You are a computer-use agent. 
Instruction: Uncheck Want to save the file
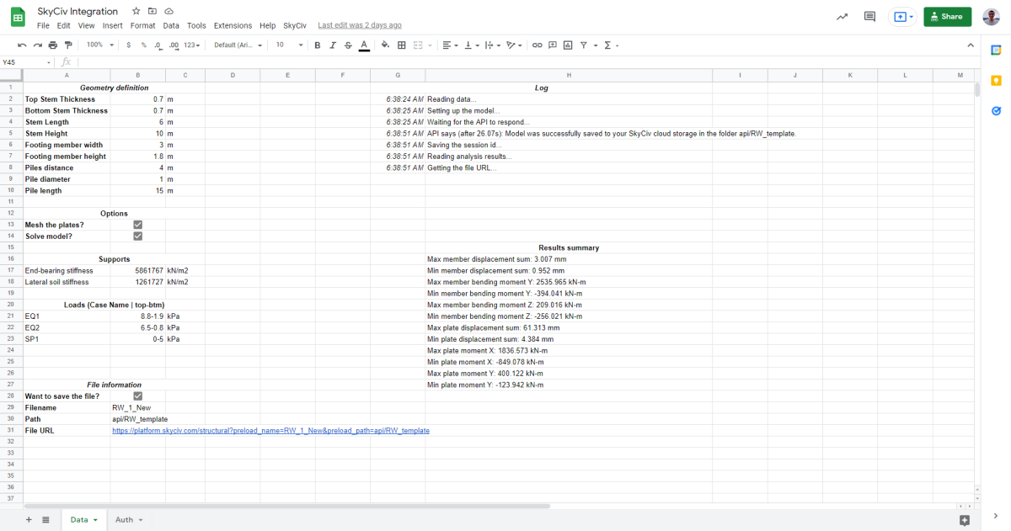(137, 396)
